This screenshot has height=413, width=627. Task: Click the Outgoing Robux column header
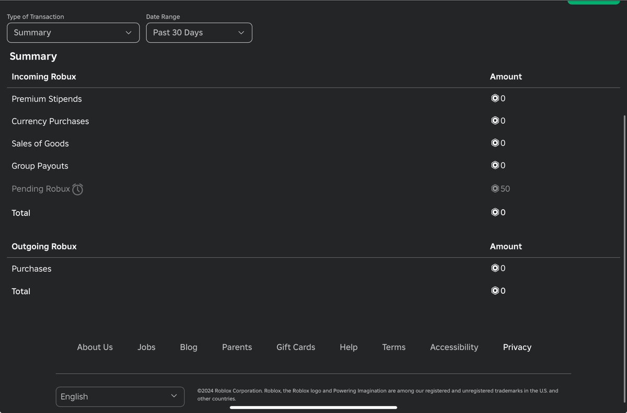(44, 247)
